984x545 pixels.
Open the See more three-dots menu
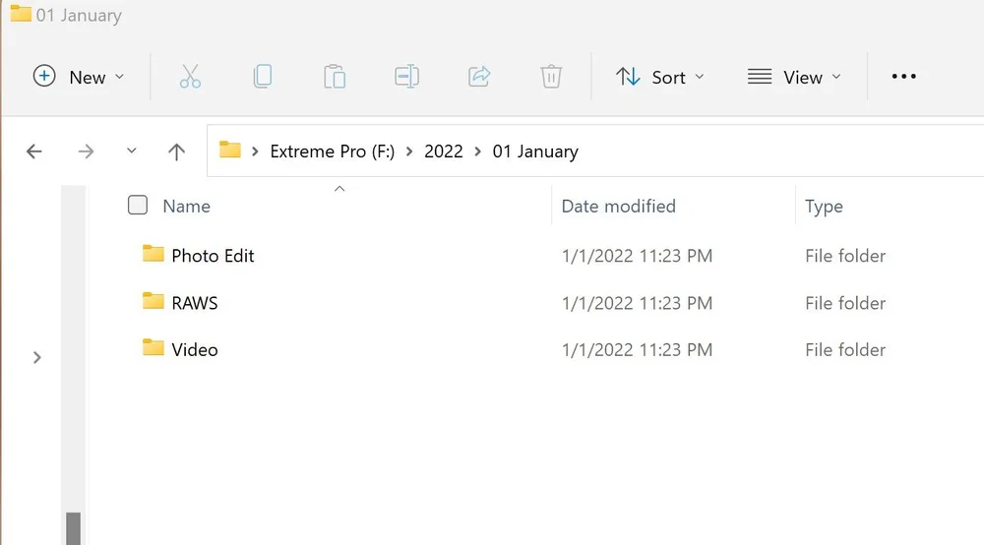click(x=903, y=77)
